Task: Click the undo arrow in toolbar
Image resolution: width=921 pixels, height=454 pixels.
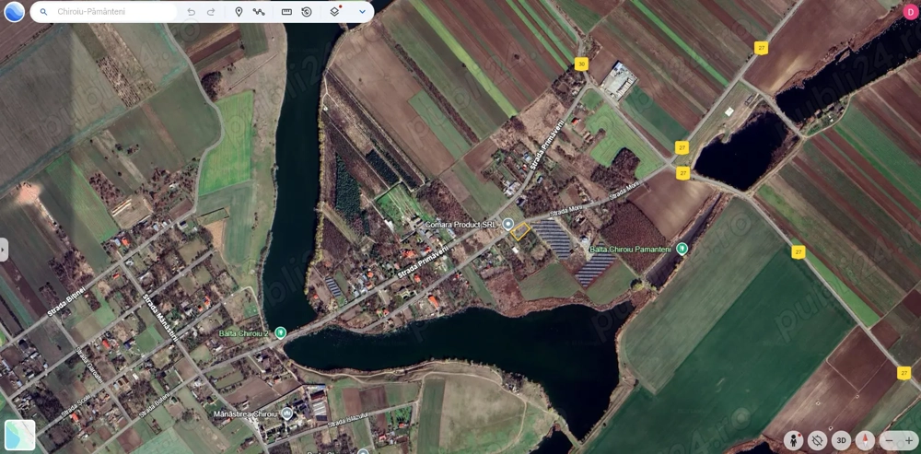Action: pos(191,12)
